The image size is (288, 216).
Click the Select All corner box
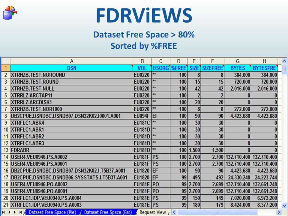6,61
